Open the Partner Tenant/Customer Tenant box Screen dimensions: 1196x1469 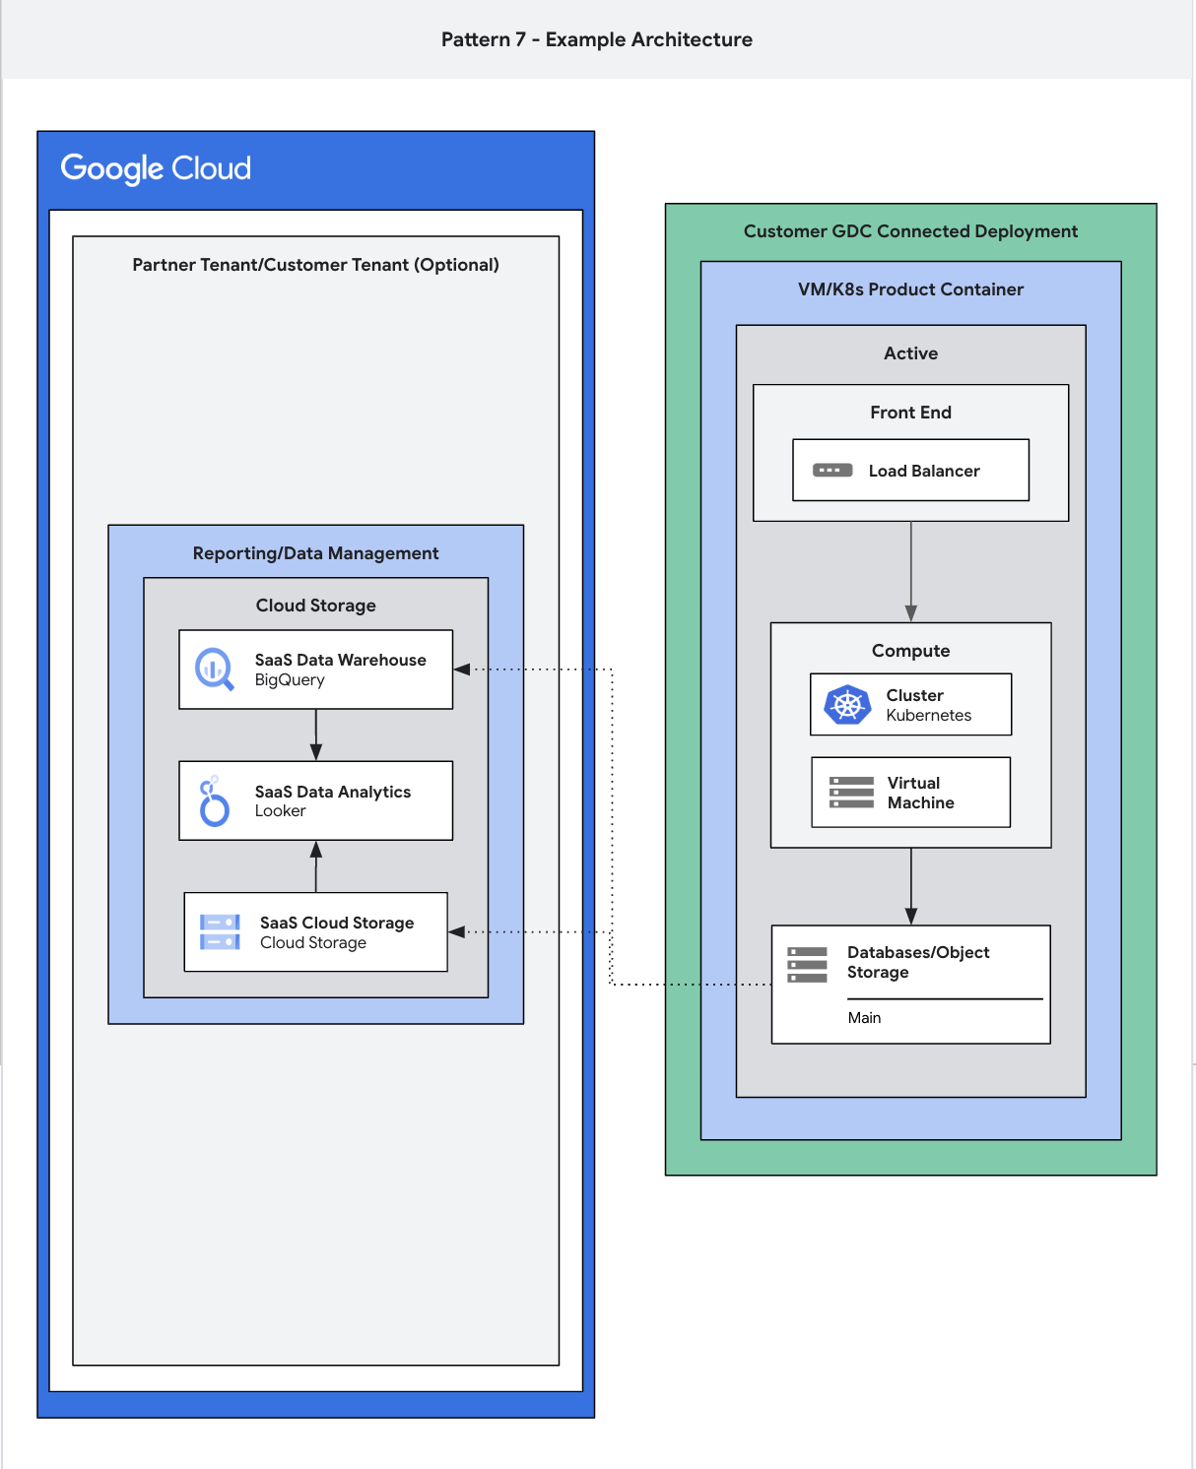tap(315, 265)
